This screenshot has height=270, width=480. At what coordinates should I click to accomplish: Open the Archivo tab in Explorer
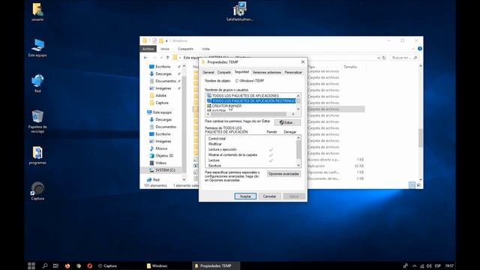click(148, 49)
